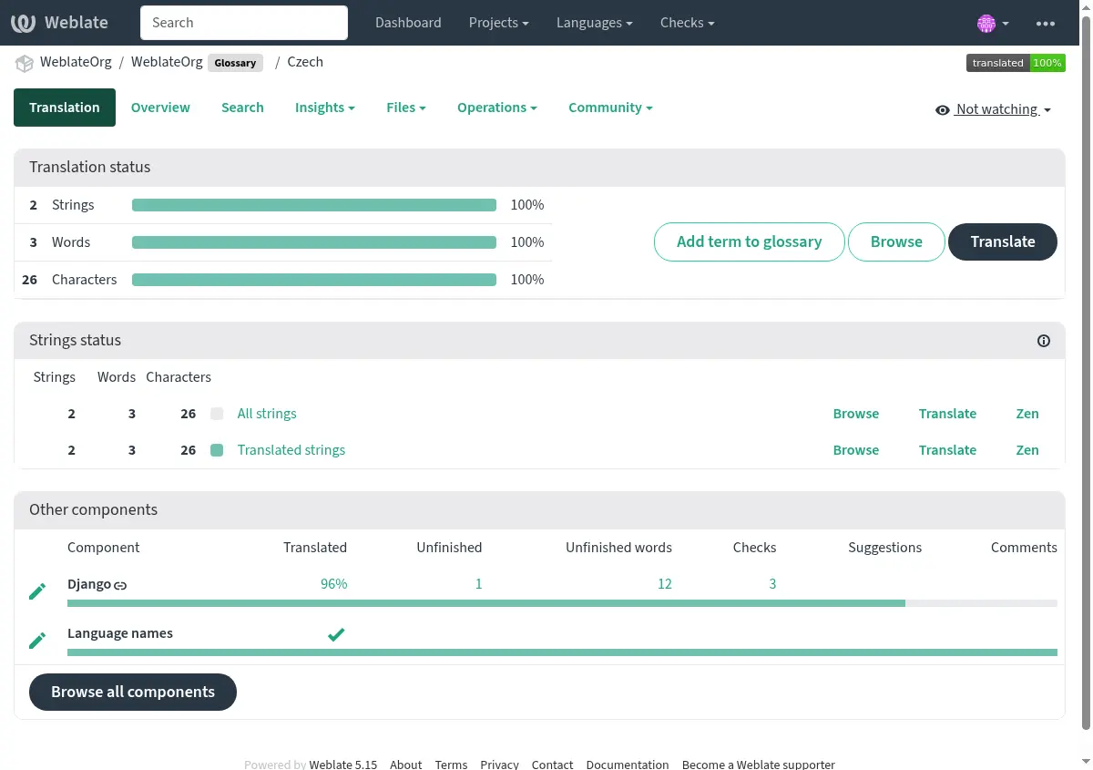Select the Translation tab

65,108
